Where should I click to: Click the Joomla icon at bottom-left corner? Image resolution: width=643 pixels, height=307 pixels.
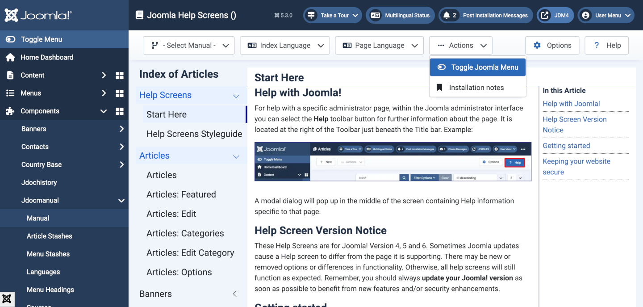click(7, 299)
